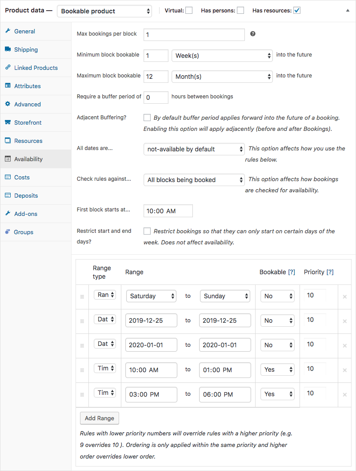The image size is (356, 471).
Task: Enable the Virtual checkbox
Action: click(189, 10)
